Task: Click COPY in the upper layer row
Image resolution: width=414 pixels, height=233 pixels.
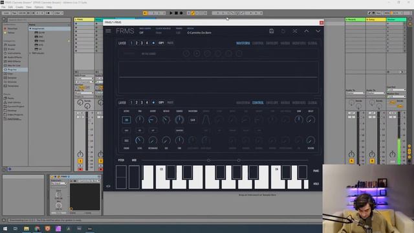Action: click(161, 43)
